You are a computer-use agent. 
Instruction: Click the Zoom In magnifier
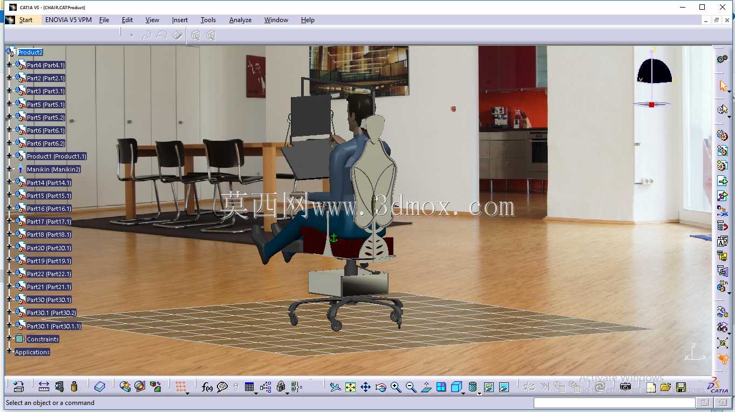pyautogui.click(x=396, y=387)
